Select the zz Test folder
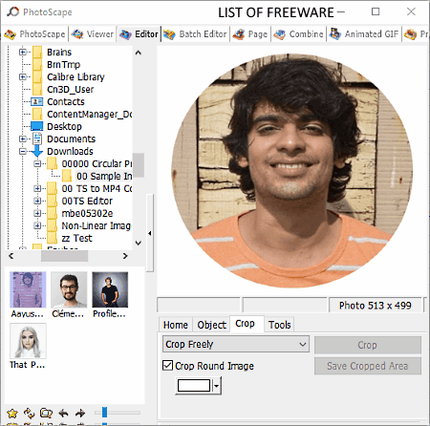Viewport: 430px width, 426px height. (76, 238)
